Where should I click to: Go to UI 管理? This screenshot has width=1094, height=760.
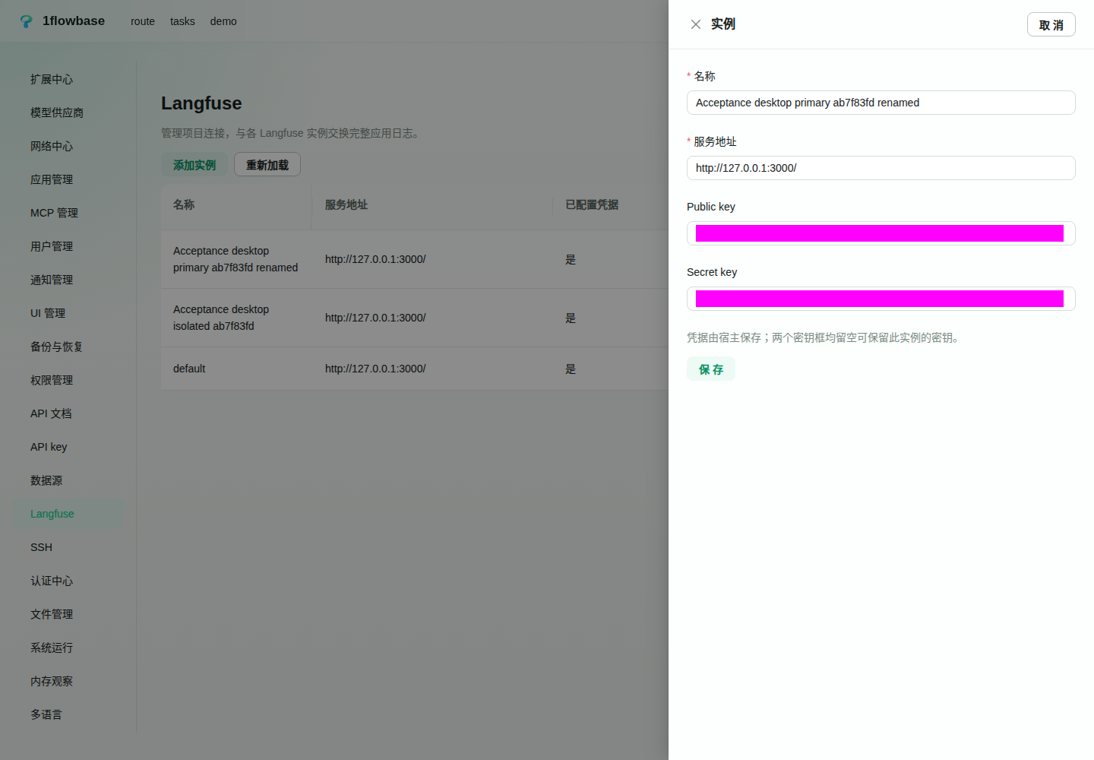pyautogui.click(x=68, y=313)
